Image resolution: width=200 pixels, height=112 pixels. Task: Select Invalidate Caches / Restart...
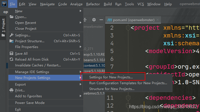point(46,65)
